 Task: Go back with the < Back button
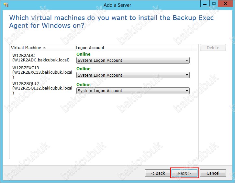click(x=158, y=173)
